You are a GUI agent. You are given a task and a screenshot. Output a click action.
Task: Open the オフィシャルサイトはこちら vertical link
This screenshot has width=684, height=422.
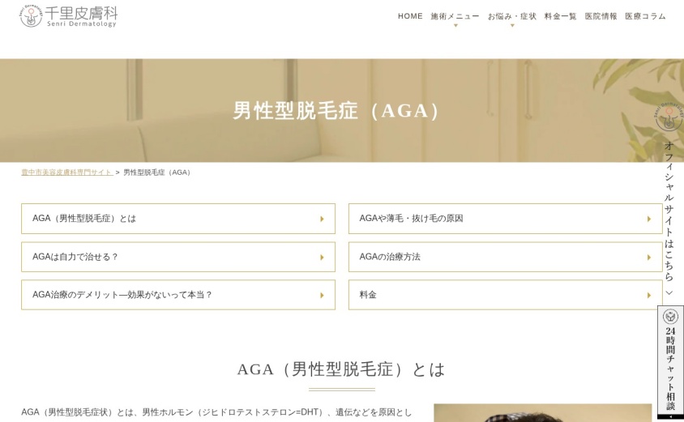tap(669, 211)
